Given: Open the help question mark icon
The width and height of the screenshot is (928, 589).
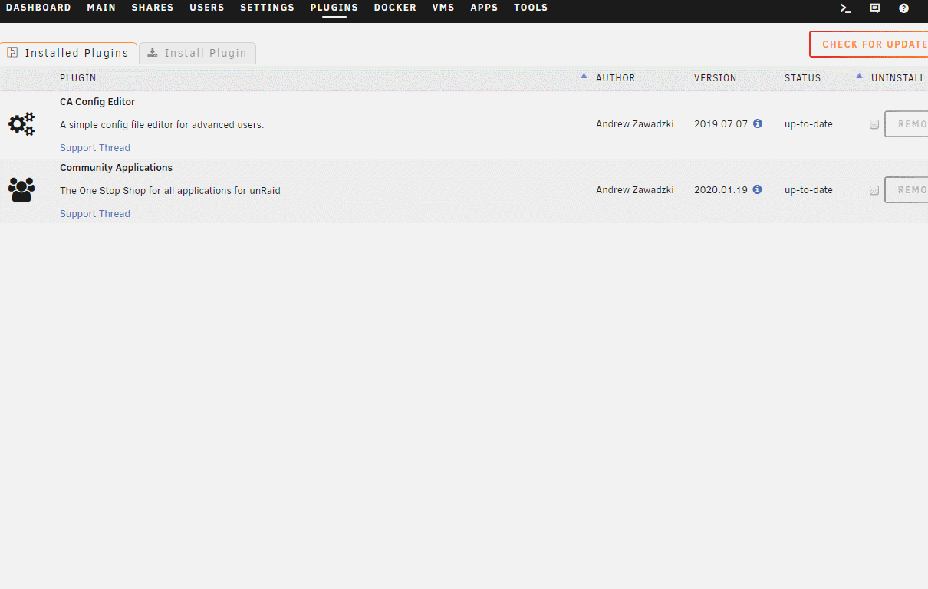Looking at the screenshot, I should pos(903,8).
